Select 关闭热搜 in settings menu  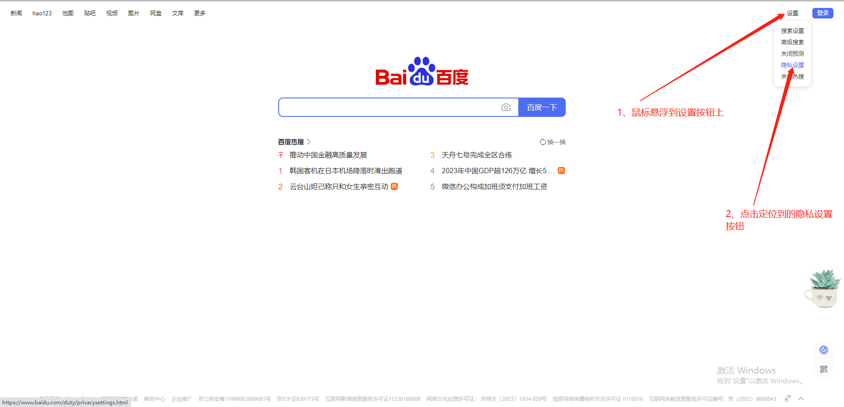(x=792, y=76)
